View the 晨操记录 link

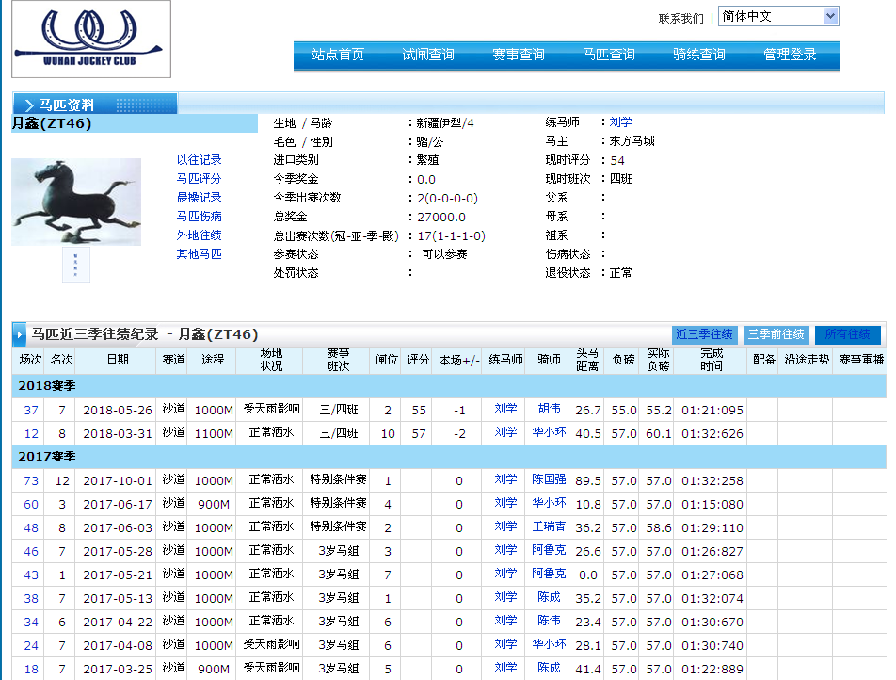coord(200,198)
